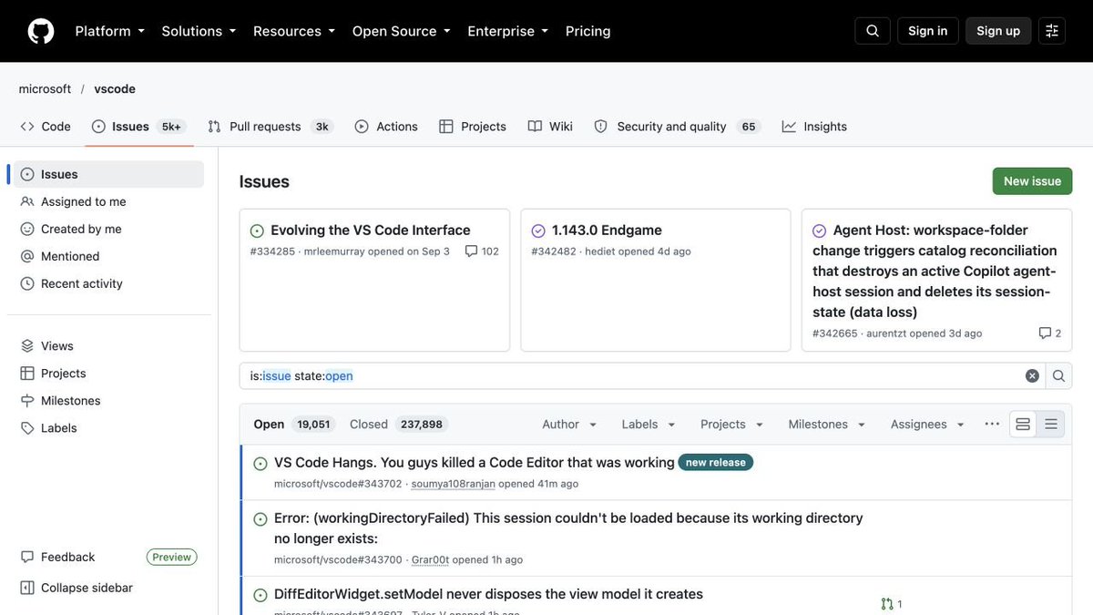Go to the microsoft organization link

(x=45, y=89)
